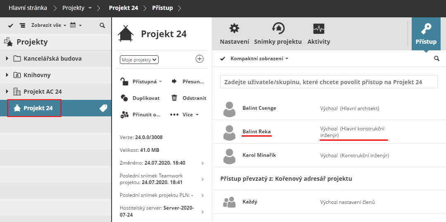Open the Více actions menu

(184, 114)
